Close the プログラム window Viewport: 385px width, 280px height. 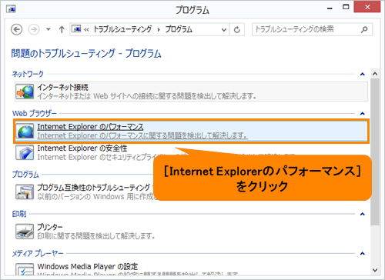(x=367, y=7)
